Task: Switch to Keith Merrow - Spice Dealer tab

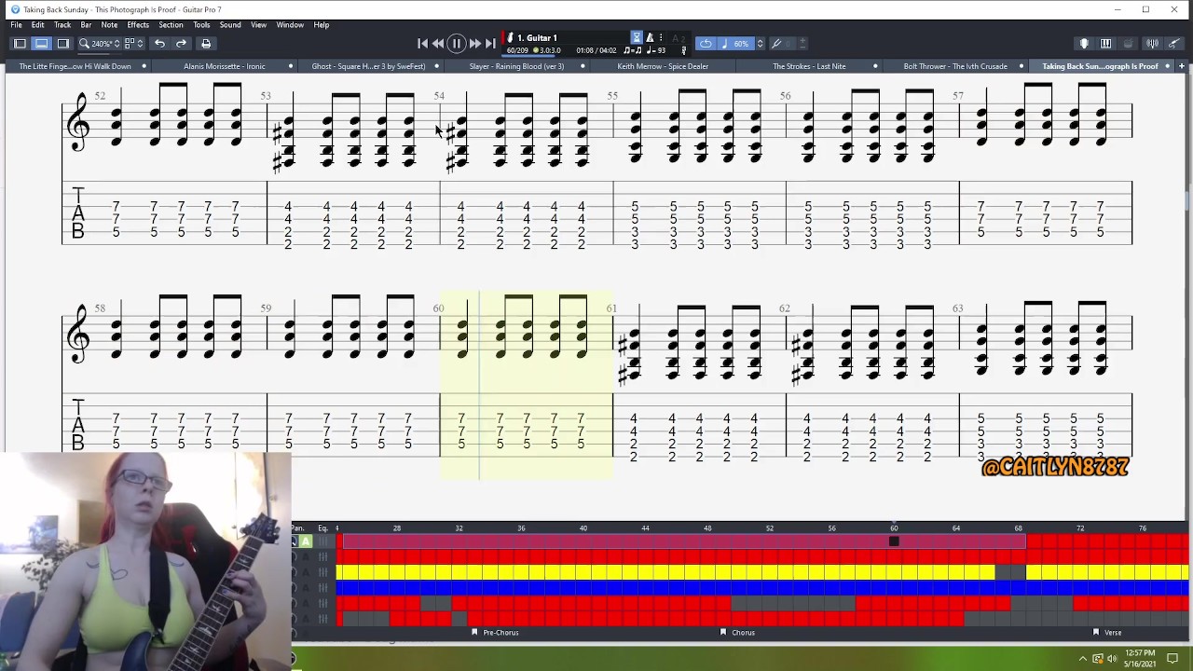Action: (x=663, y=66)
